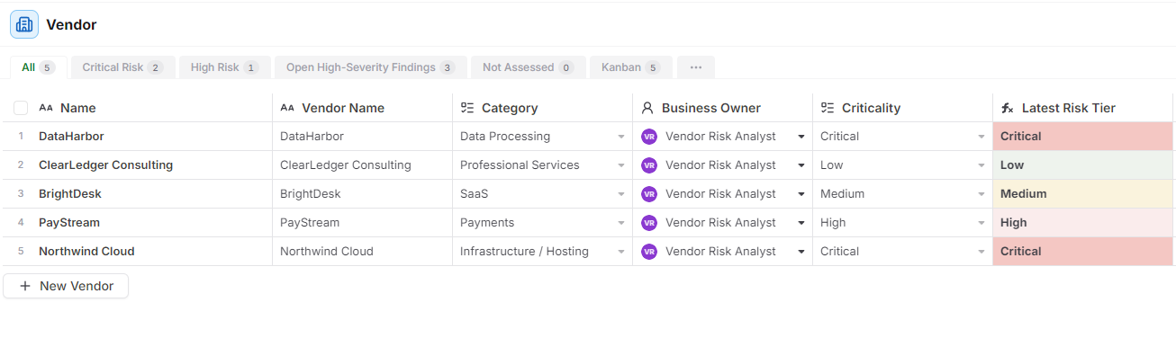Click the Vendor page title

coord(72,25)
